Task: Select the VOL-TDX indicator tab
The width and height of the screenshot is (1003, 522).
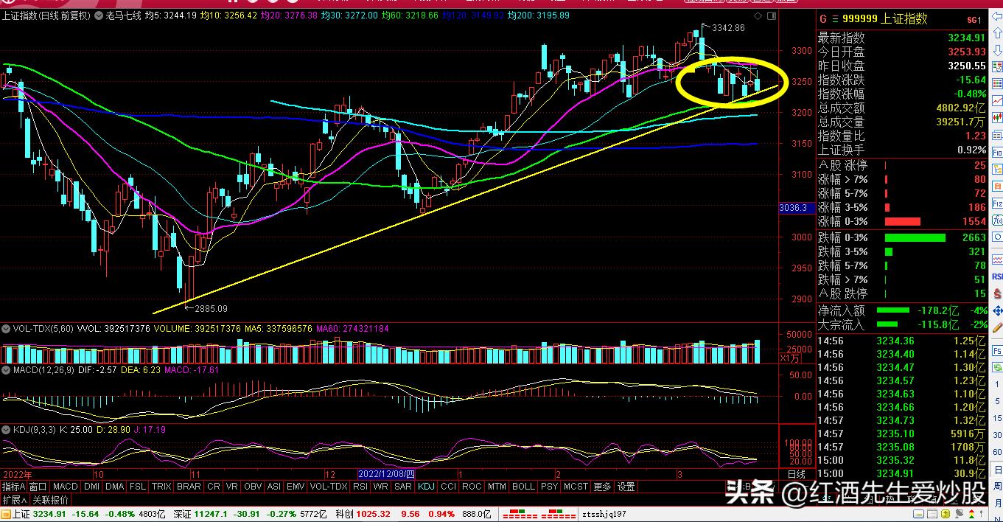Action: 328,487
